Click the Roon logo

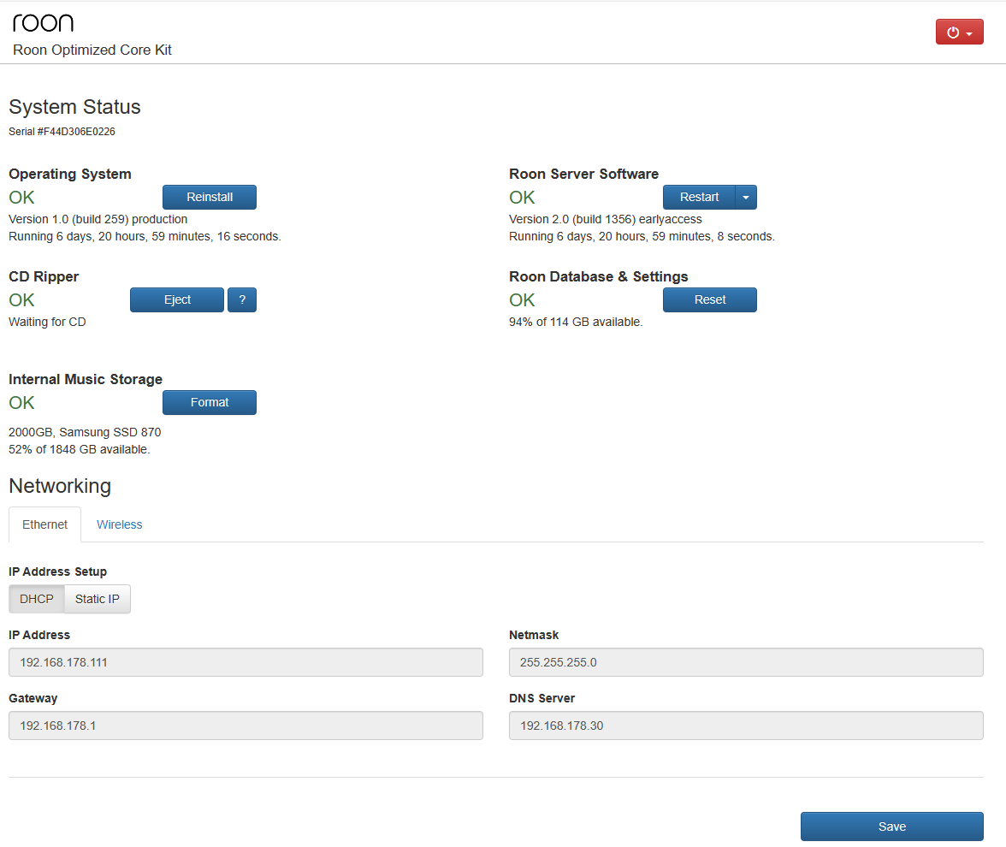(43, 23)
